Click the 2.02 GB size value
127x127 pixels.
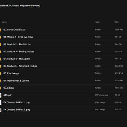(118, 51)
